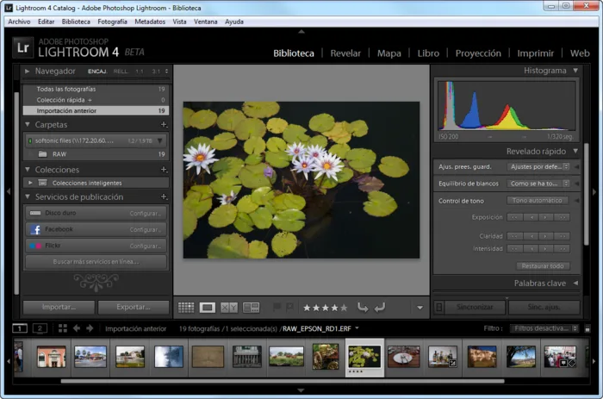Viewport: 603px width, 399px height.
Task: Open the Equilibrio de blancos dropdown
Action: (538, 184)
